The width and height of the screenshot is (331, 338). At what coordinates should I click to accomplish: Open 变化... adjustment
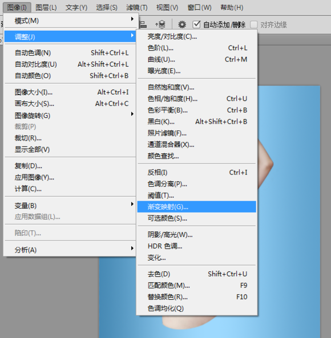[196, 257]
